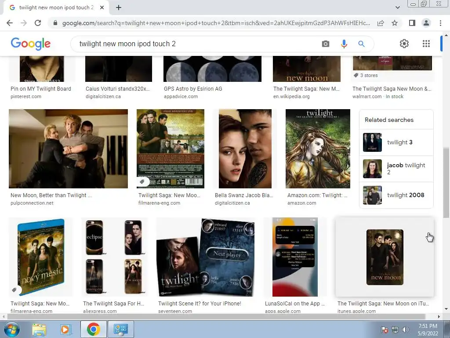450x338 pixels.
Task: Share this page via the share icon
Action: pyautogui.click(x=381, y=23)
